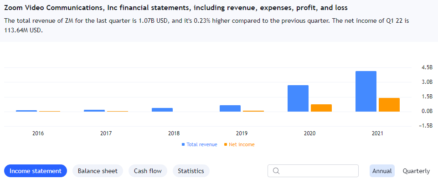The width and height of the screenshot is (438, 179).
Task: Select the 2018 total revenue bar
Action: [162, 110]
